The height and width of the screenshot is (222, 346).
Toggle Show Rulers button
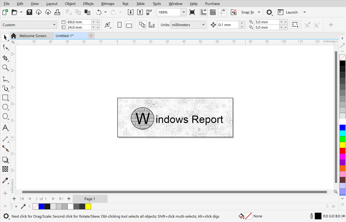click(x=203, y=12)
